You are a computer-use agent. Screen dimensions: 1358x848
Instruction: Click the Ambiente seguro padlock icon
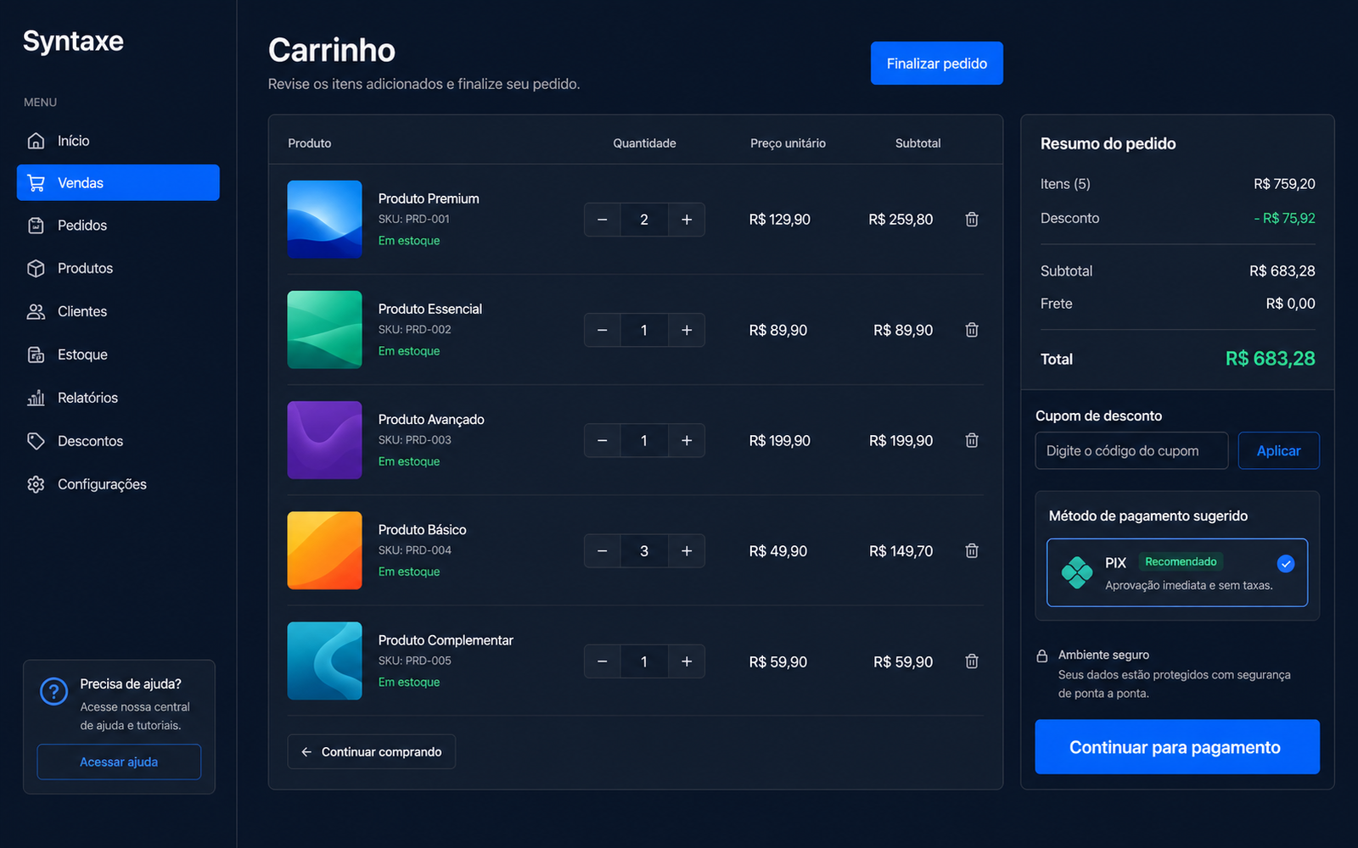click(x=1042, y=656)
